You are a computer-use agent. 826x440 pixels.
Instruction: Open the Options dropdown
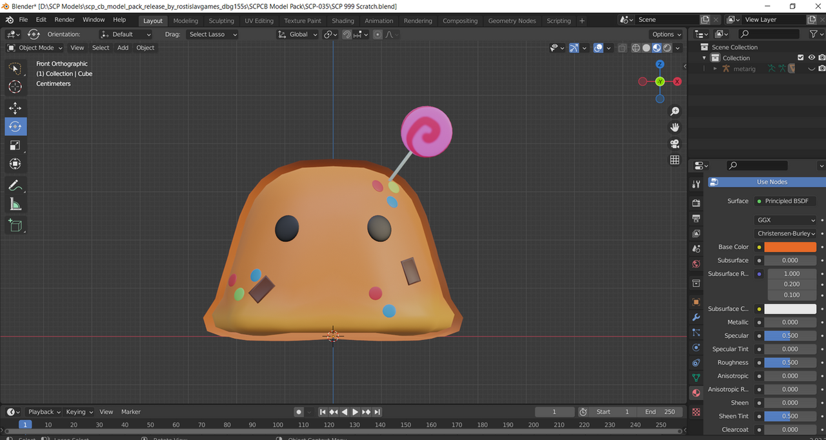pyautogui.click(x=667, y=34)
